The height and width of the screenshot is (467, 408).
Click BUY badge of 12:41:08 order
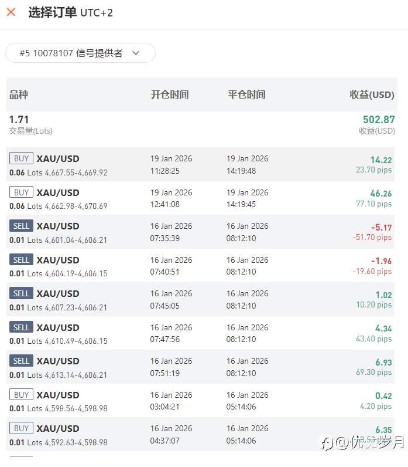pos(21,192)
